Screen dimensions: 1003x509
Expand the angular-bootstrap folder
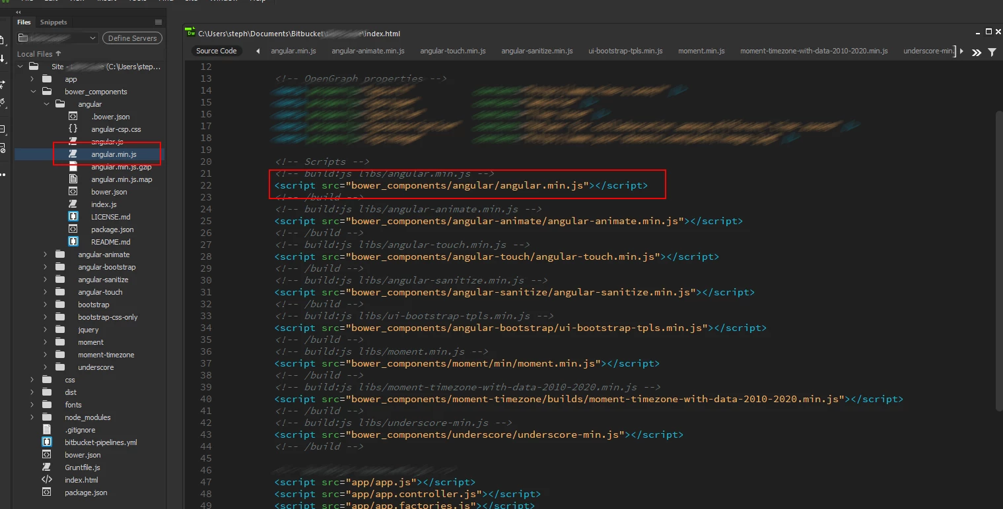click(x=46, y=267)
